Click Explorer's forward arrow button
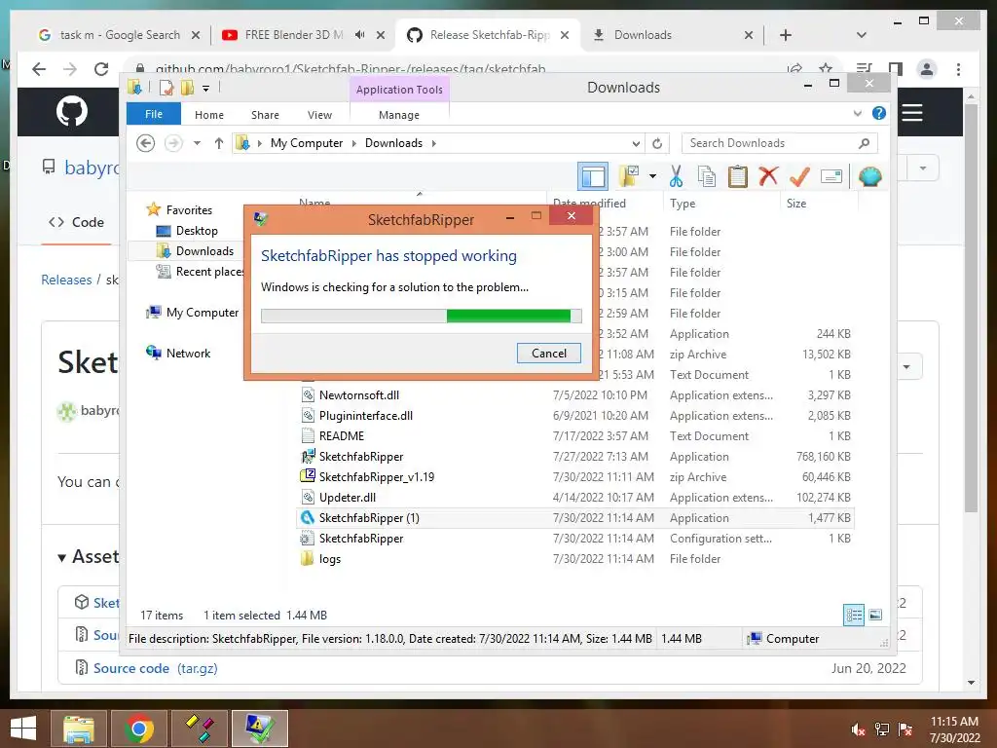 click(173, 143)
